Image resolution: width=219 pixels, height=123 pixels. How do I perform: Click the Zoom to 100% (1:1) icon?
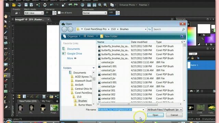pos(89,5)
